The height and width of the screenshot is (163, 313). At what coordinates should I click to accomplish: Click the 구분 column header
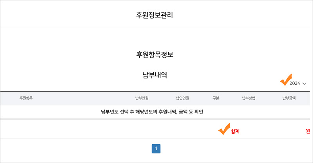coord(216,98)
